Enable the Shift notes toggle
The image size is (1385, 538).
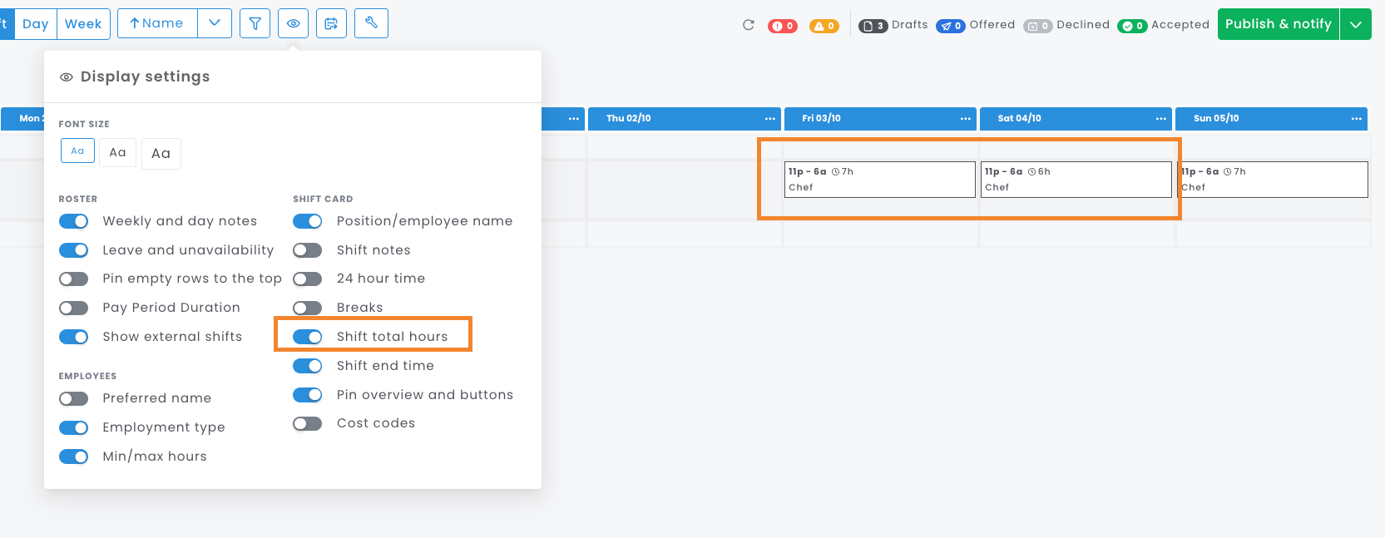308,250
